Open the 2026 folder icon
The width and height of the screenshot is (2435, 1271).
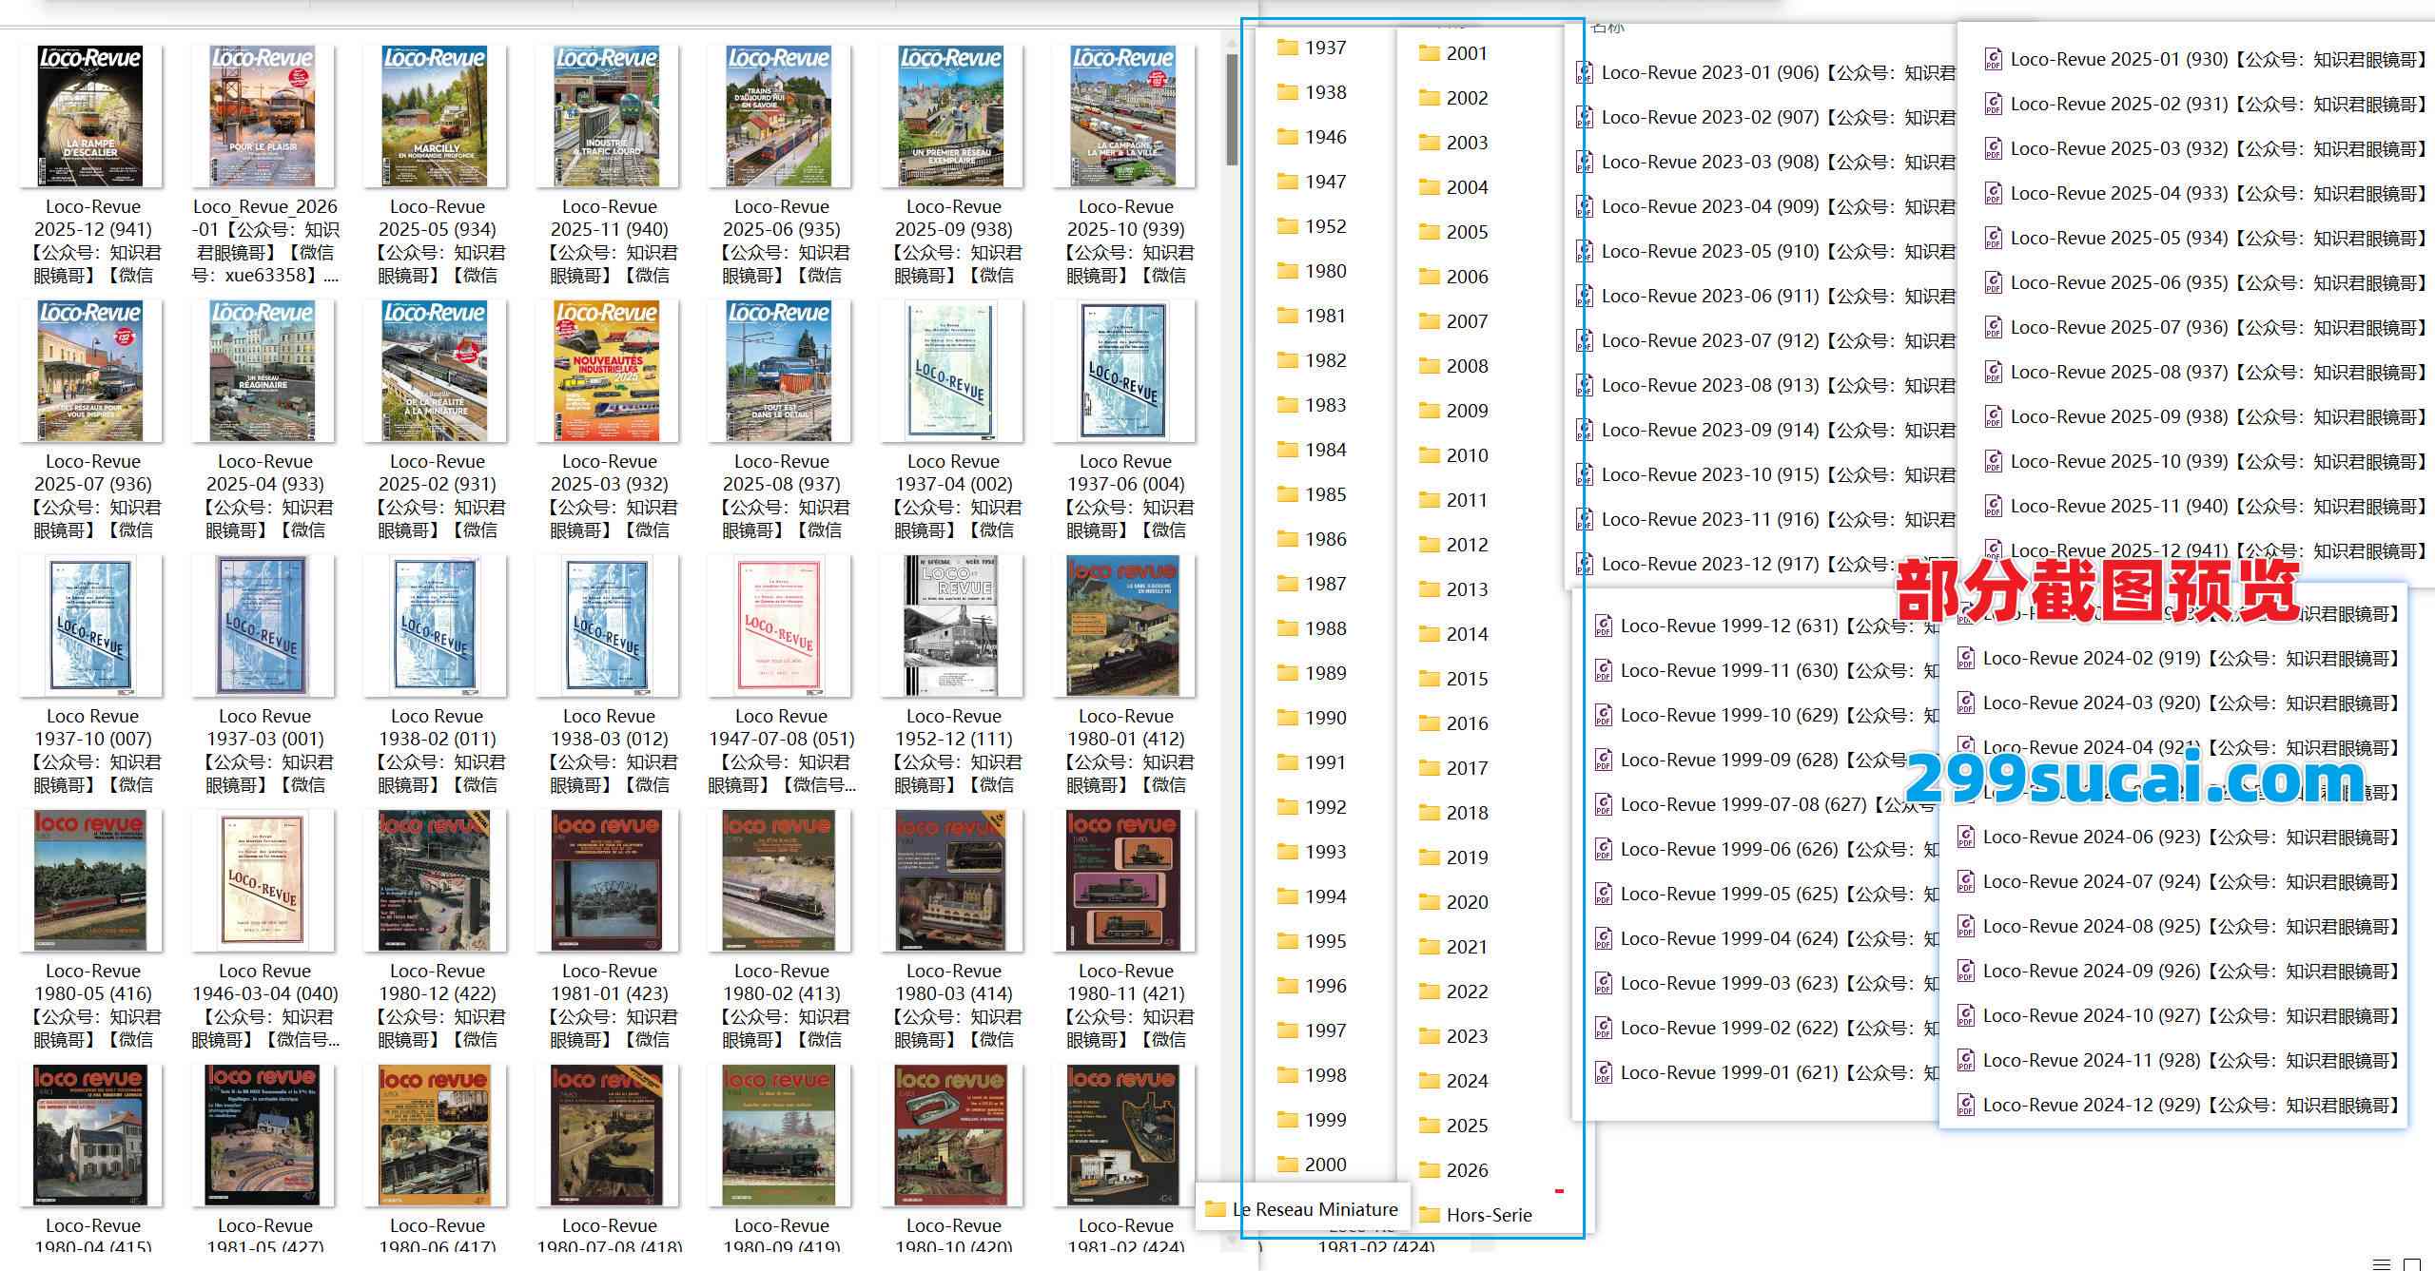point(1429,1170)
